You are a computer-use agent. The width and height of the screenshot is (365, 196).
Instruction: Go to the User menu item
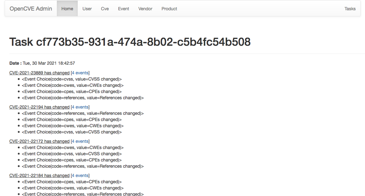[87, 9]
